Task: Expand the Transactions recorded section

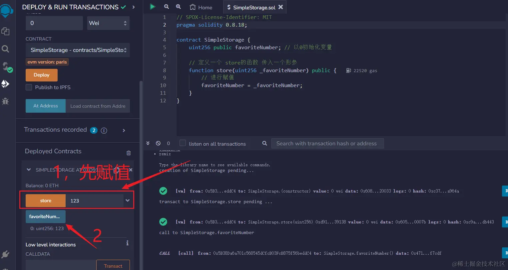Action: [x=124, y=130]
